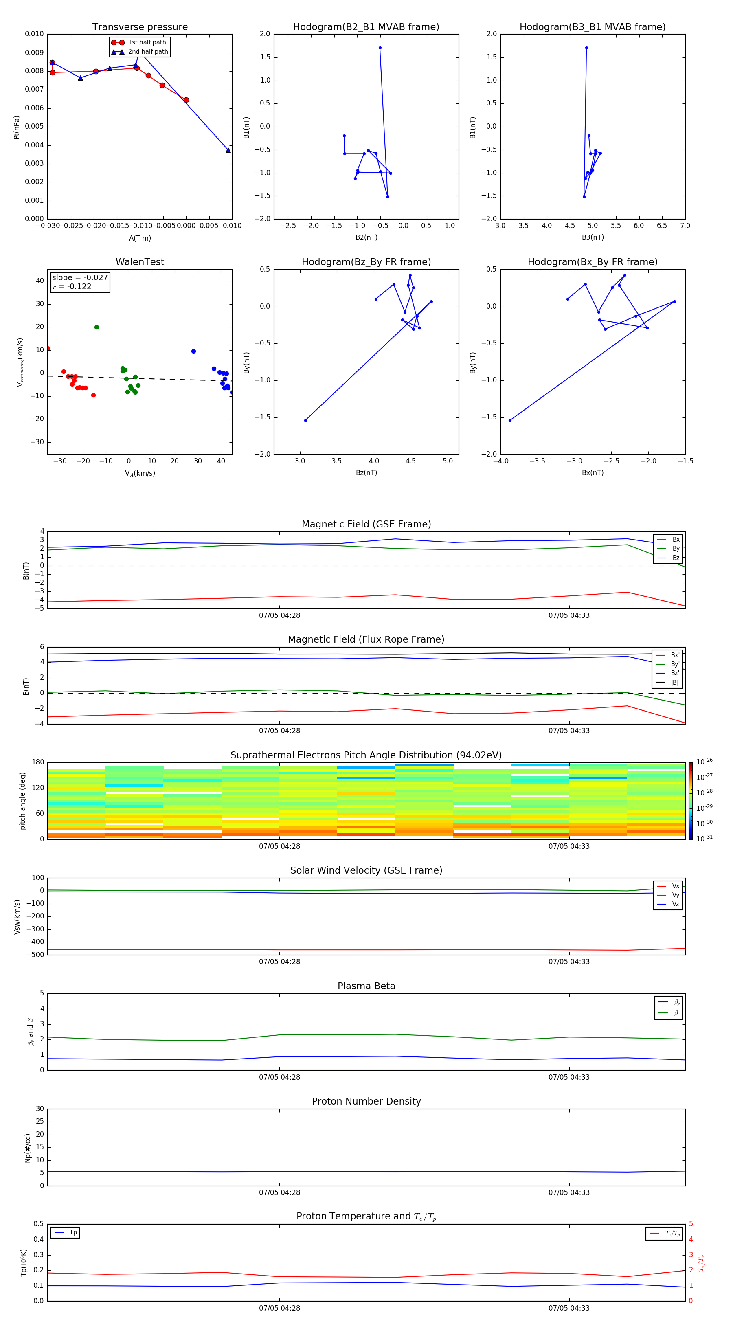Click "07/05 04:33" tick under Proton Number Density
The width and height of the screenshot is (733, 1344).
[568, 1192]
